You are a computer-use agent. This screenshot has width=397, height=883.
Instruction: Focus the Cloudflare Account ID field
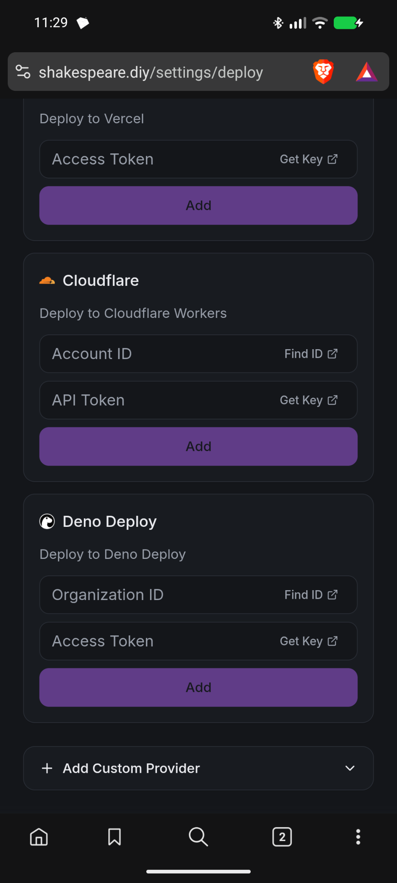pyautogui.click(x=156, y=354)
